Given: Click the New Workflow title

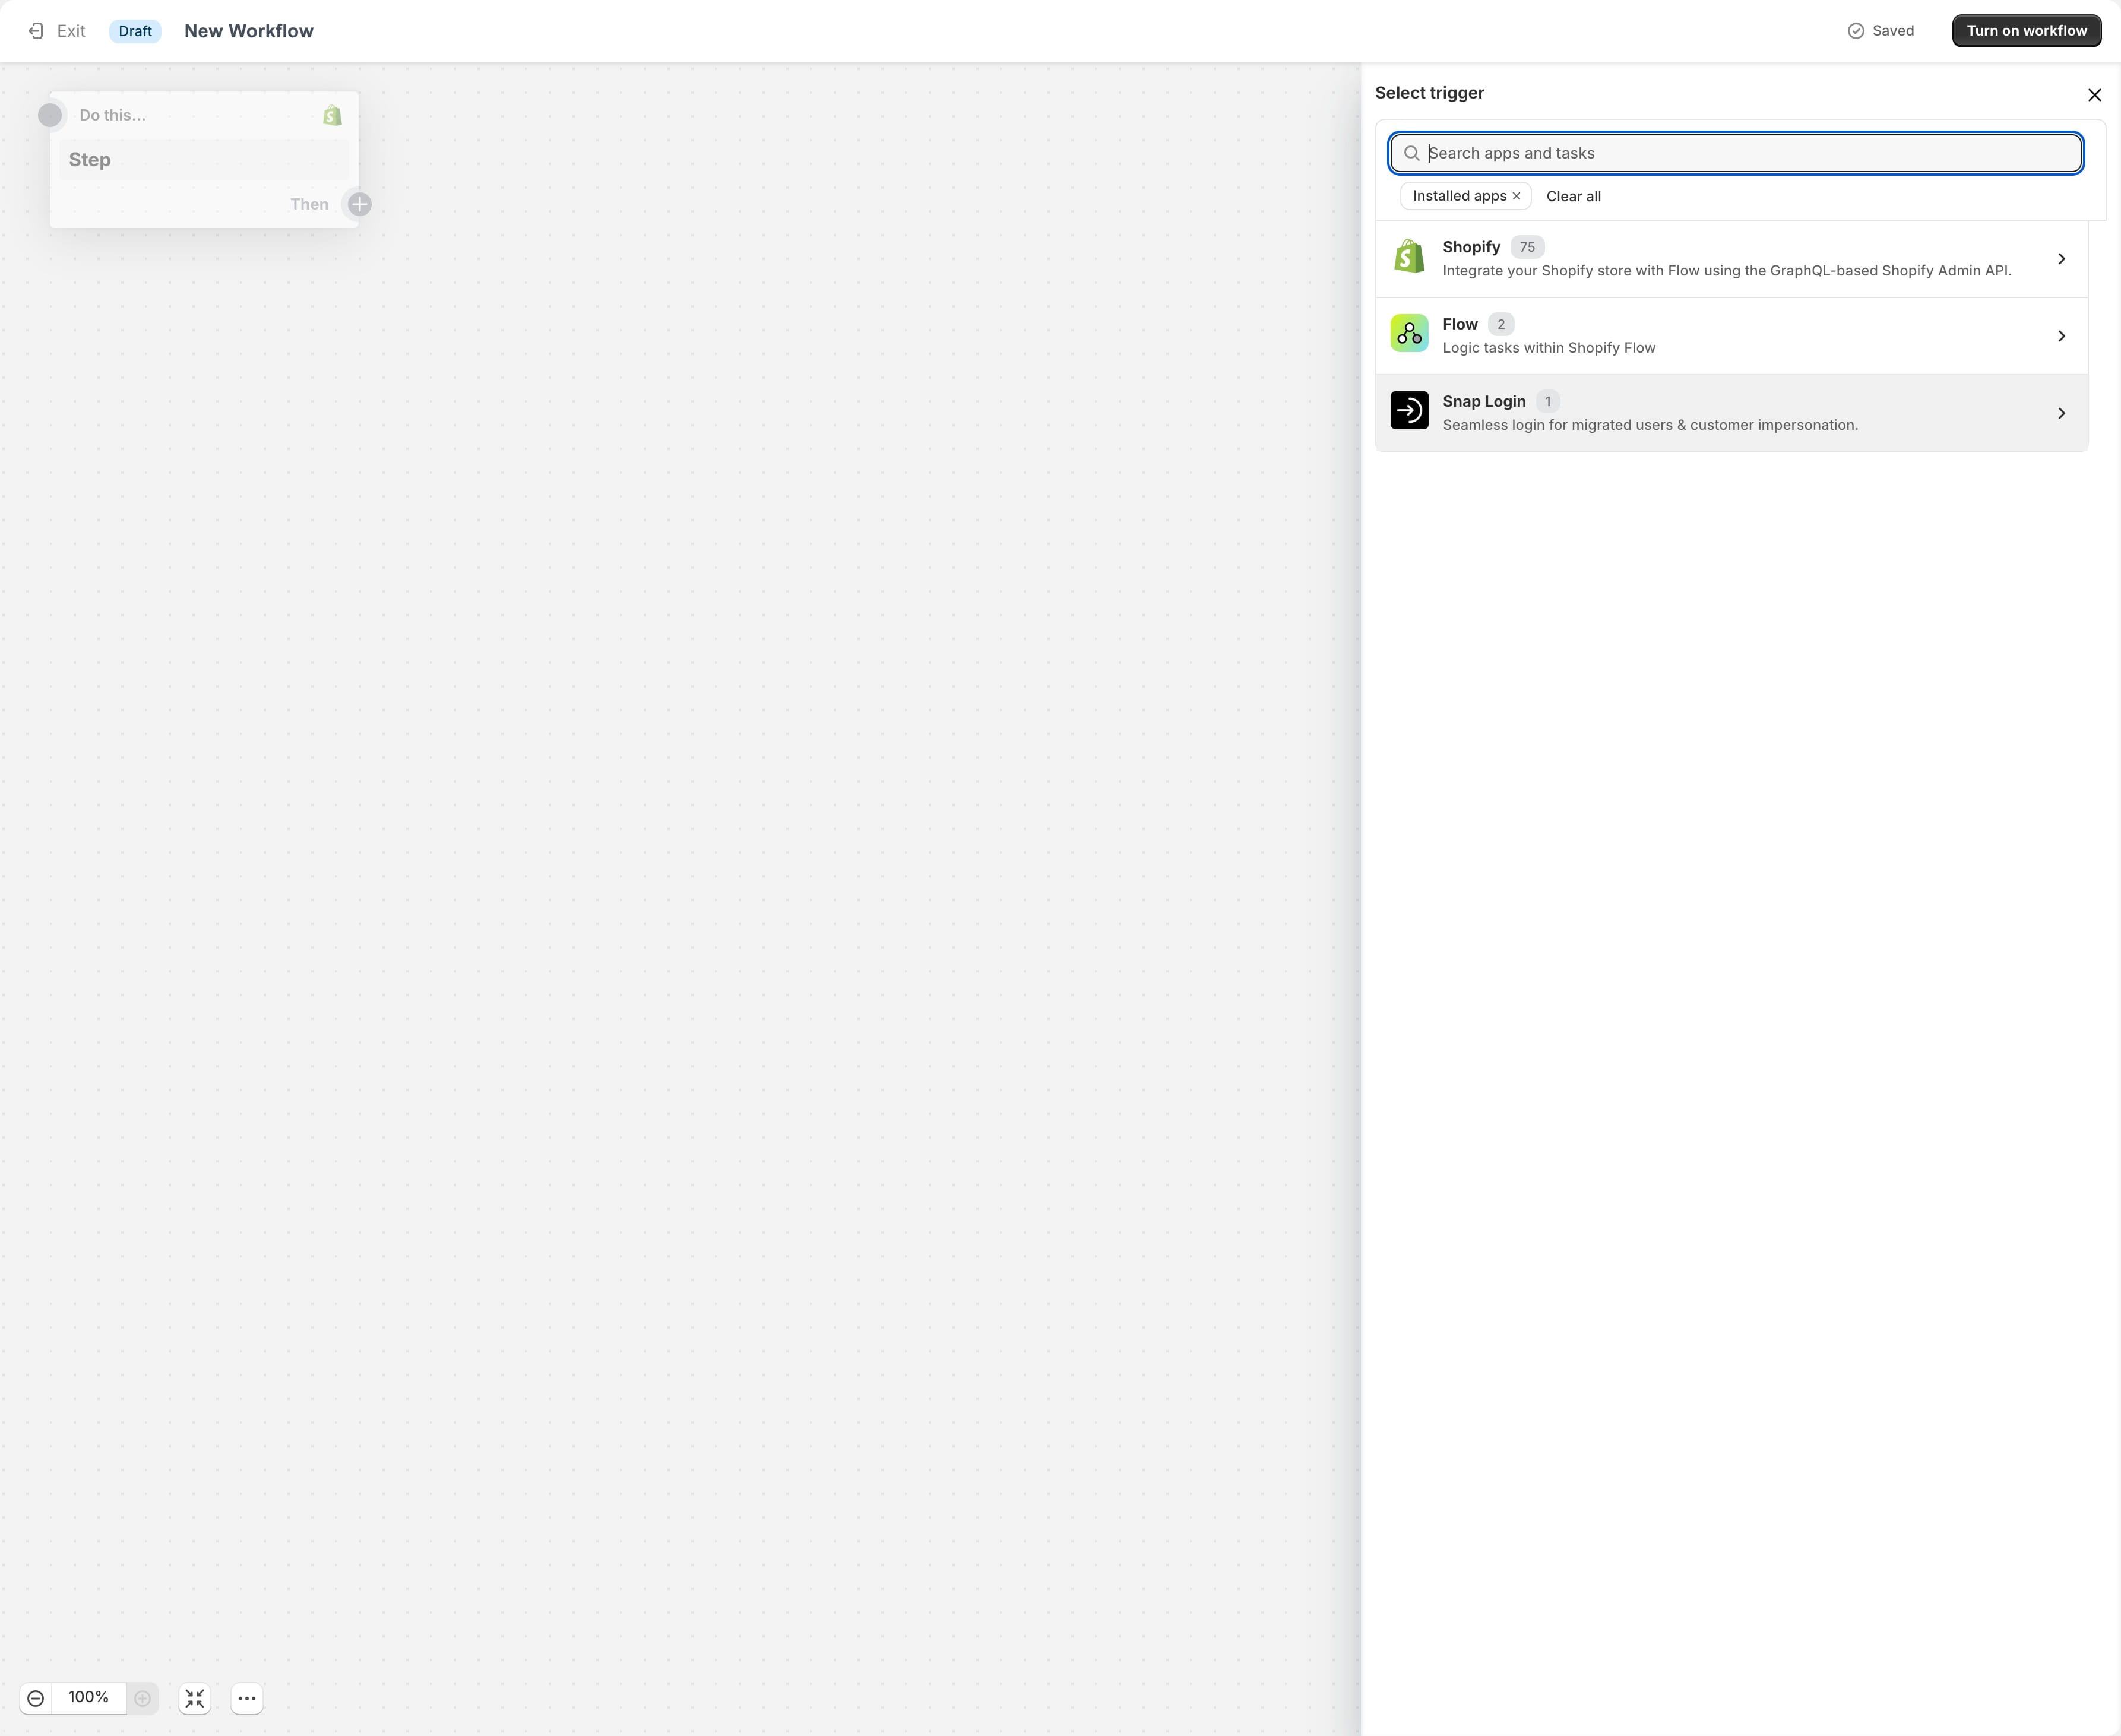Looking at the screenshot, I should tap(249, 31).
